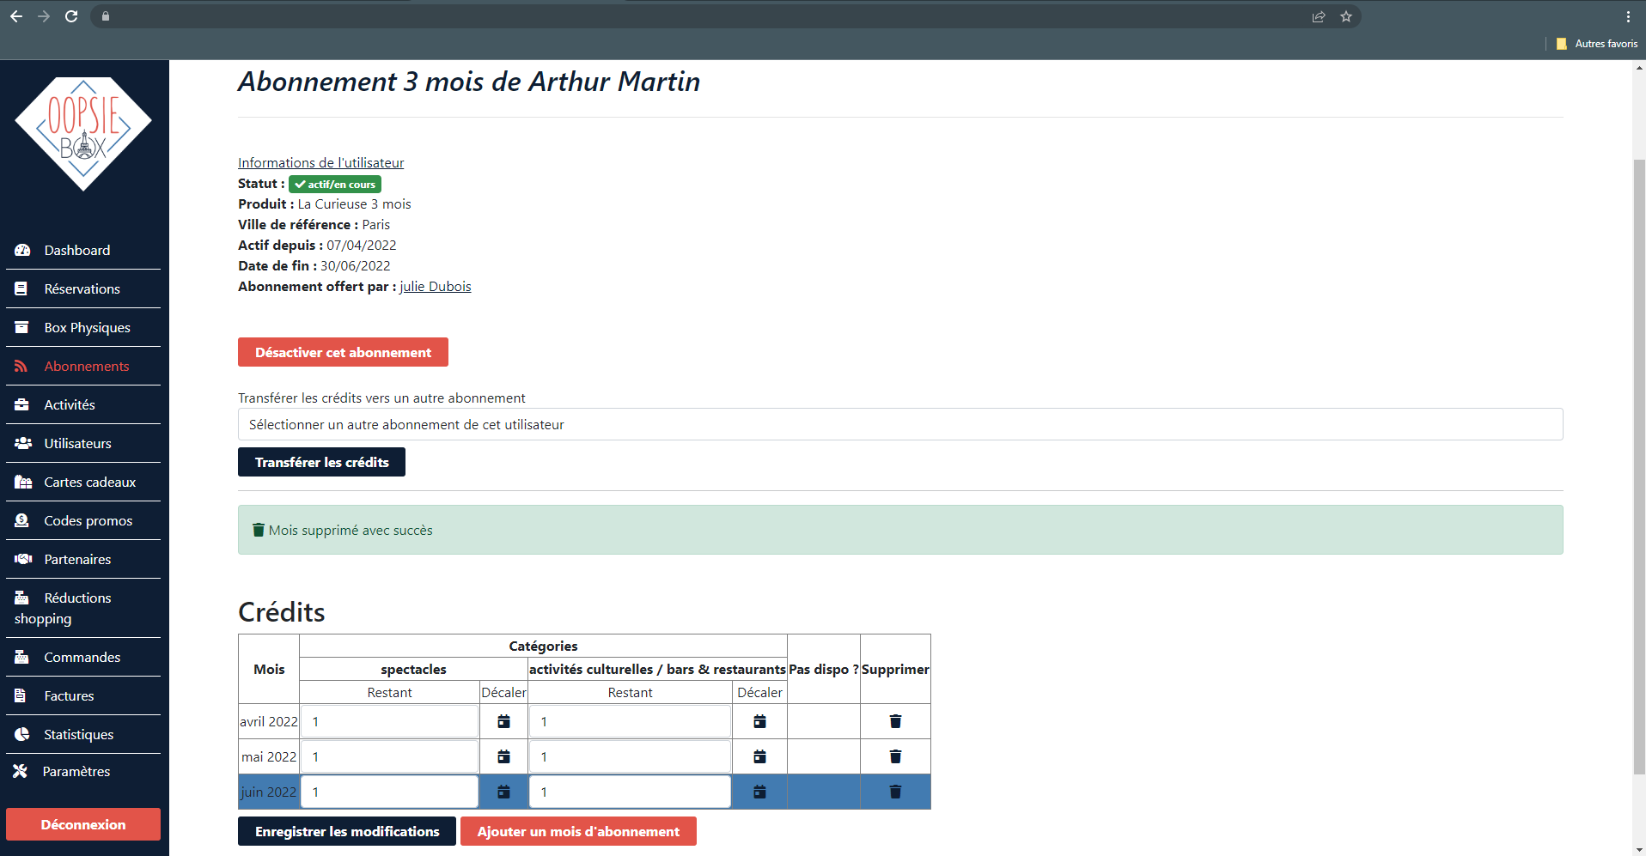Screen dimensions: 1646x856
Task: Click the Désactiver cet abonnement button
Action: 343,352
